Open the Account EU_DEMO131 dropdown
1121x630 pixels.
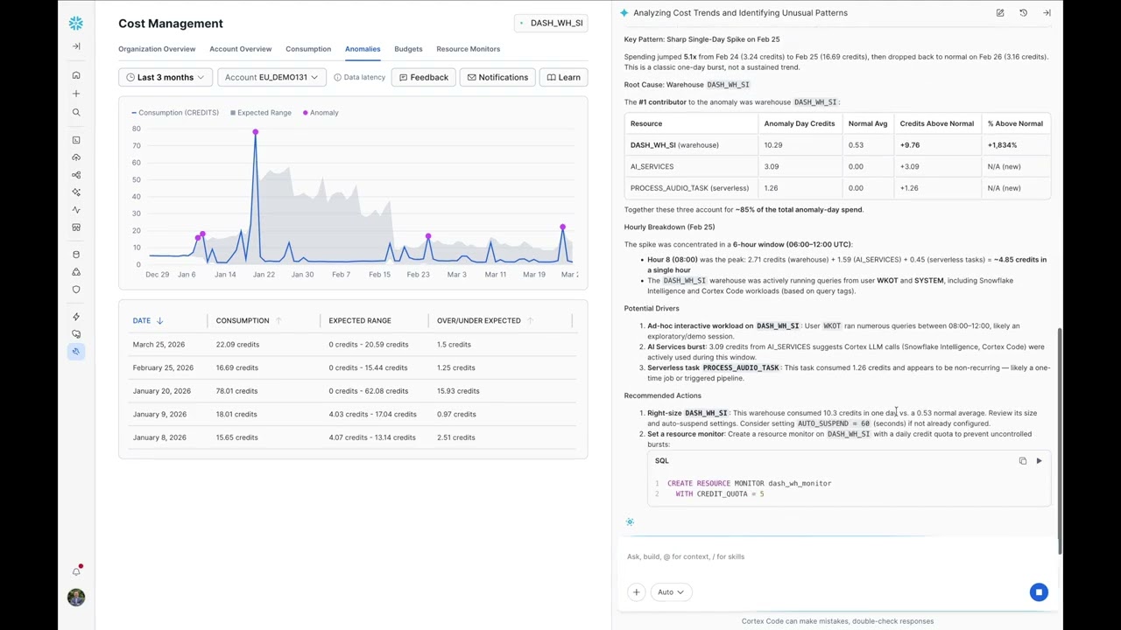click(271, 77)
